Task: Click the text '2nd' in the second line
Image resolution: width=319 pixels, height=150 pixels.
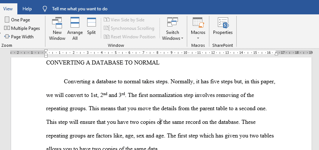Action: [x=104, y=95]
